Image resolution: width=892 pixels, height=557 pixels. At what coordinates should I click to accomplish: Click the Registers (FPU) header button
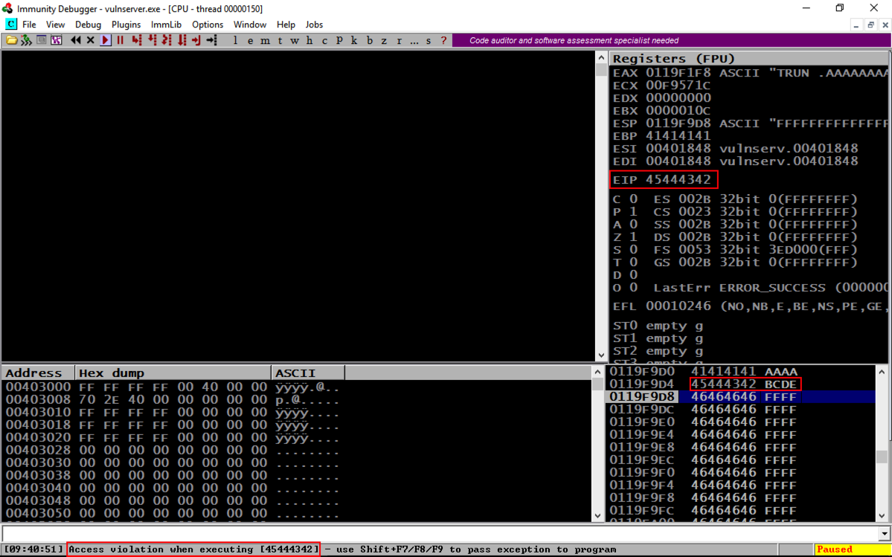tap(748, 59)
